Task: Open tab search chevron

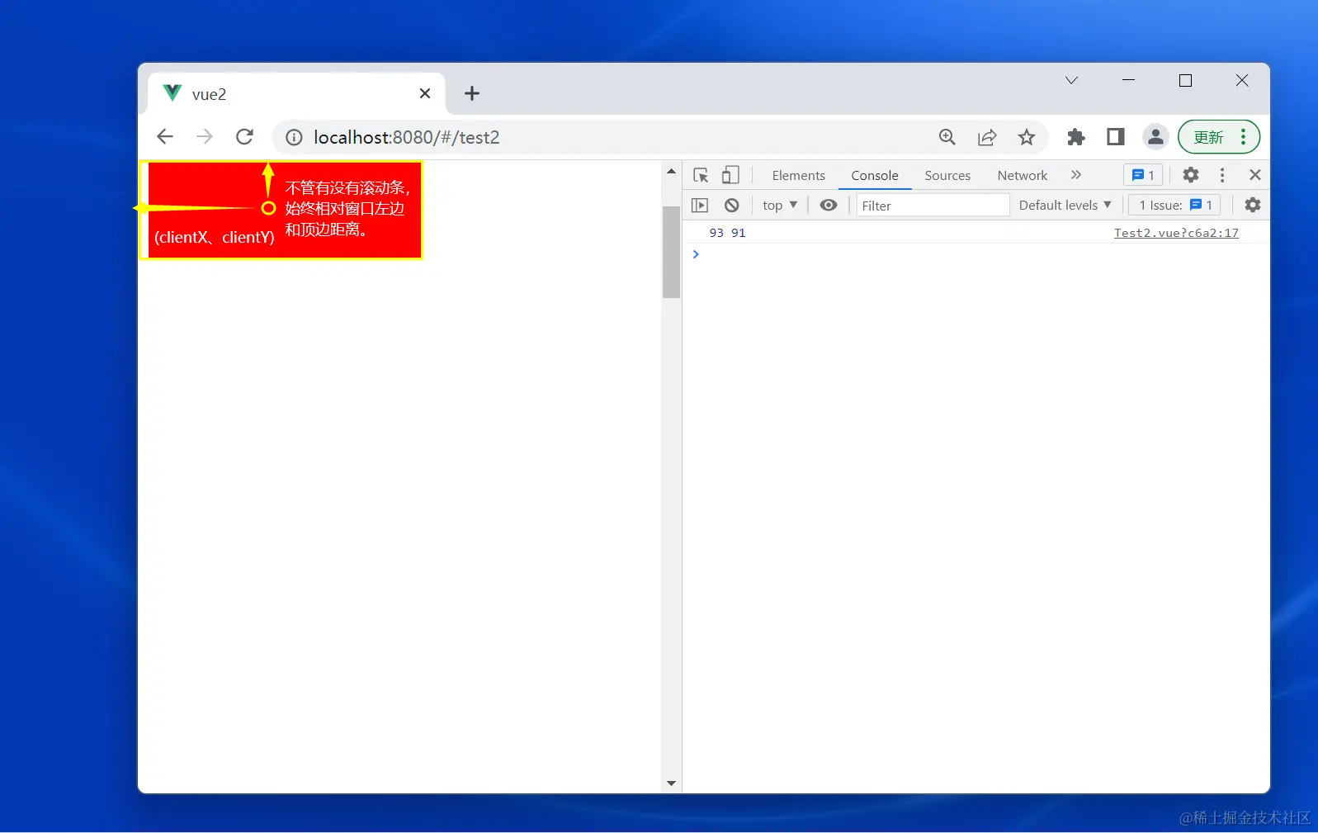Action: click(x=1071, y=80)
